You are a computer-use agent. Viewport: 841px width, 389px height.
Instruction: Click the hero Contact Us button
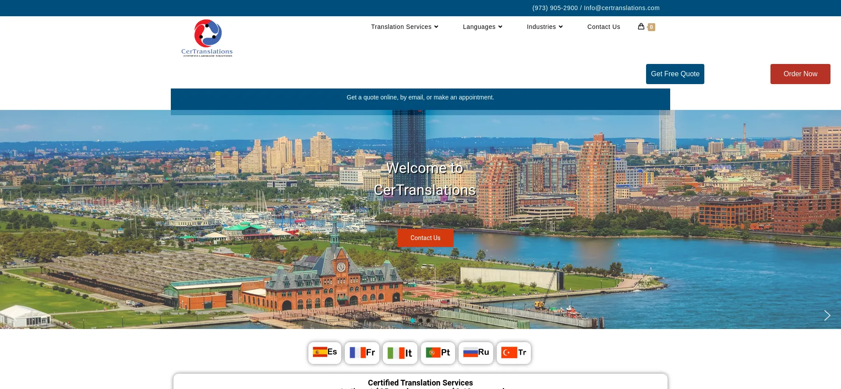click(x=425, y=238)
